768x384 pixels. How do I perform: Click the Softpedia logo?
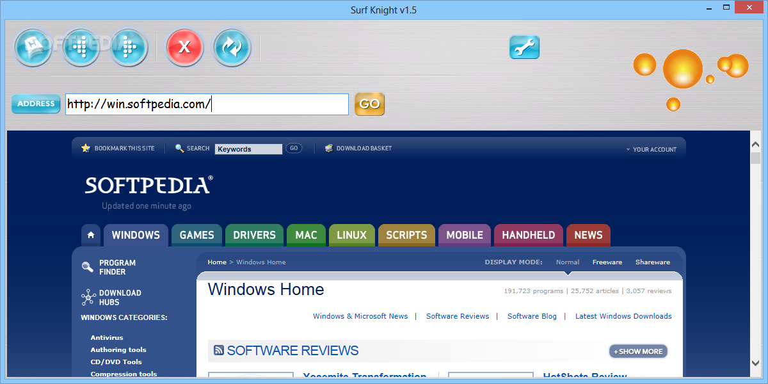[x=148, y=186]
